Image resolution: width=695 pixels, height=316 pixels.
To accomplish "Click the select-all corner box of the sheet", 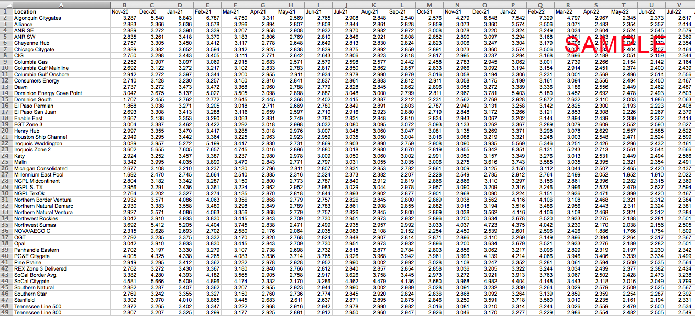I will click(6, 4).
